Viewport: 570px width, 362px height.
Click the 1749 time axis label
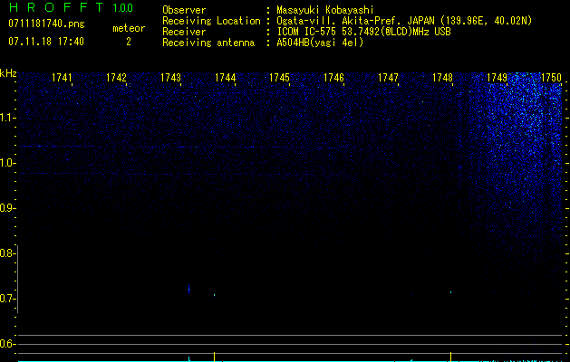click(497, 78)
